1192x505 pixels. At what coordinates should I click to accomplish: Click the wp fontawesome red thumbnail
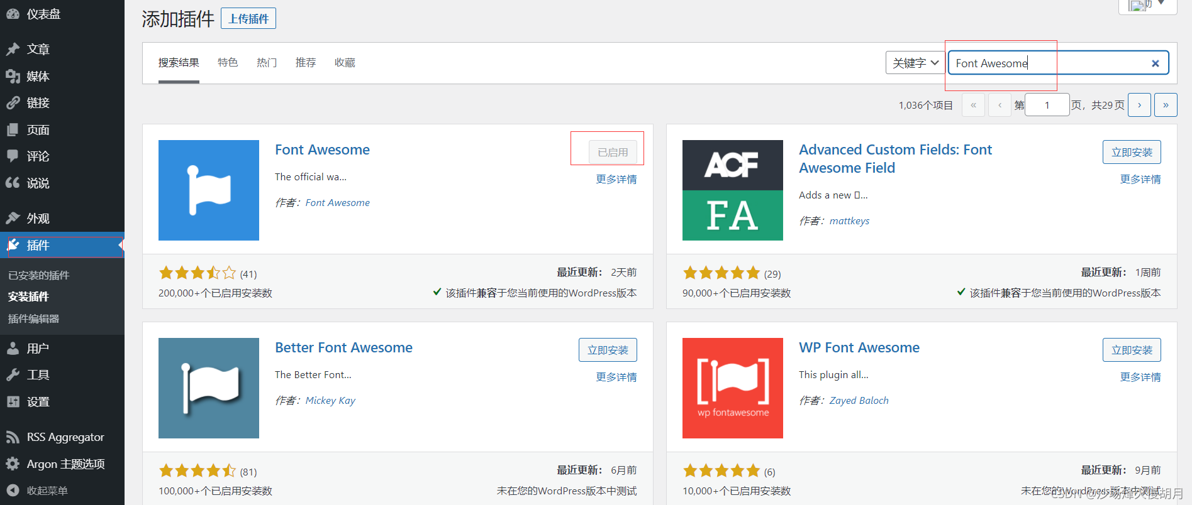point(733,388)
